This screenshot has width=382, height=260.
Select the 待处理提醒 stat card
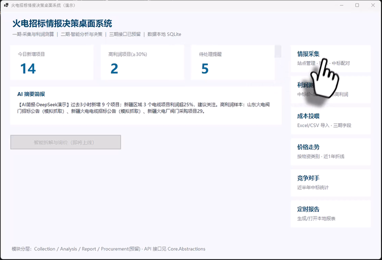point(233,62)
